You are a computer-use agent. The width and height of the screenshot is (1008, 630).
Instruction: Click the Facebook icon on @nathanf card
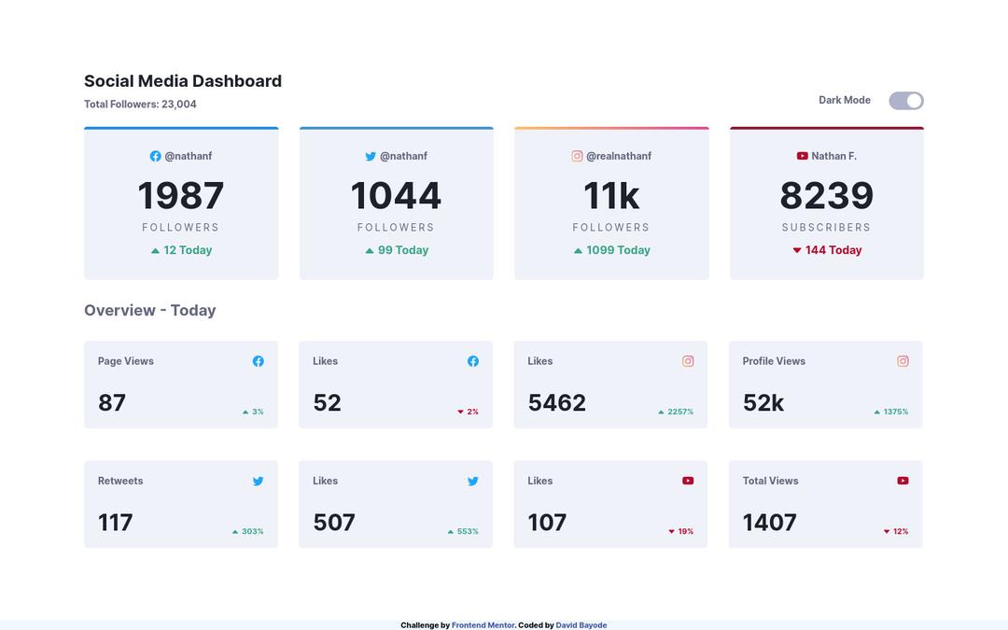coord(155,156)
